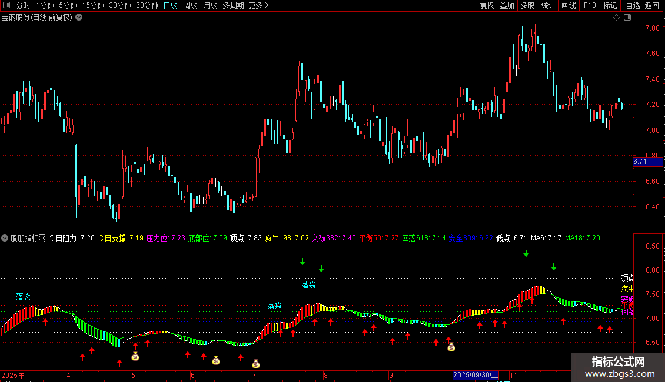Click the rightmost green down arrow signal
665x382 pixels.
[x=553, y=267]
